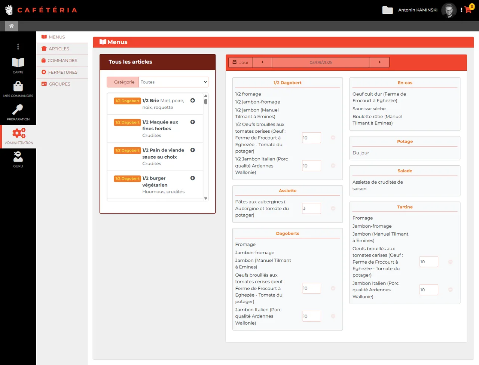Screen dimensions: 479x365
Task: Click the article list scrollbar thumb
Action: pyautogui.click(x=205, y=101)
